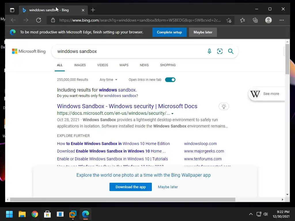The width and height of the screenshot is (295, 221).
Task: Switch to the IMAGES tab
Action: [x=80, y=65]
